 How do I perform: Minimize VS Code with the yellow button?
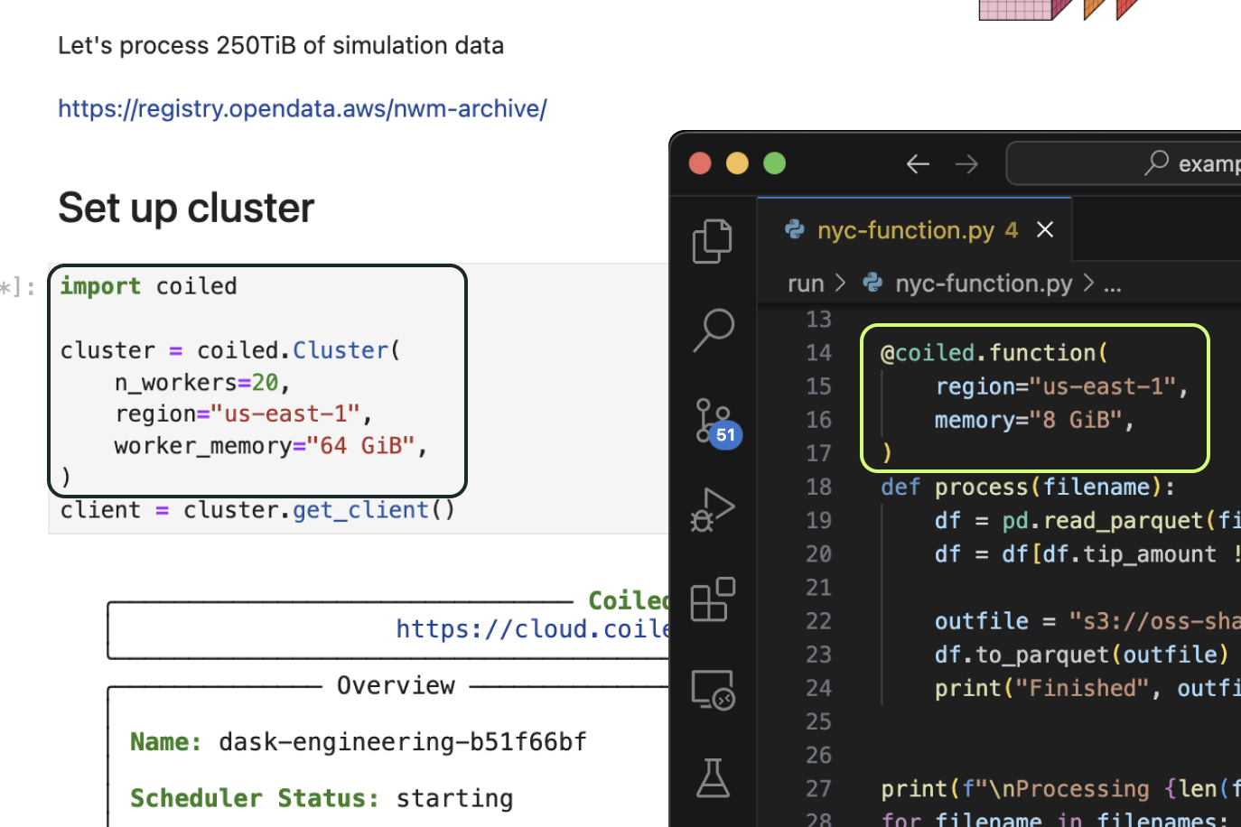click(x=737, y=163)
